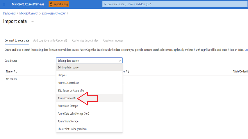Click the No results. text
248x139 pixels.
tap(12, 79)
